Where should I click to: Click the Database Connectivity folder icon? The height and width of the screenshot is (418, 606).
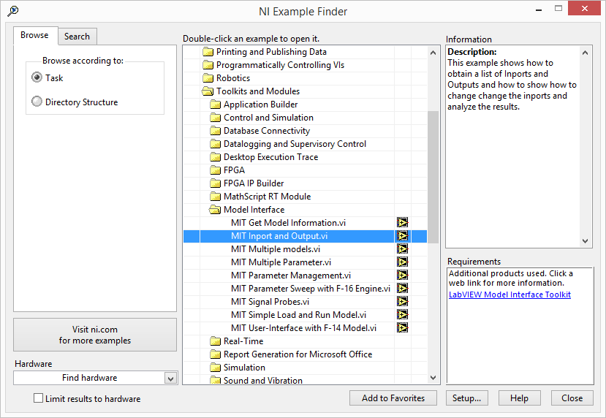pos(215,131)
